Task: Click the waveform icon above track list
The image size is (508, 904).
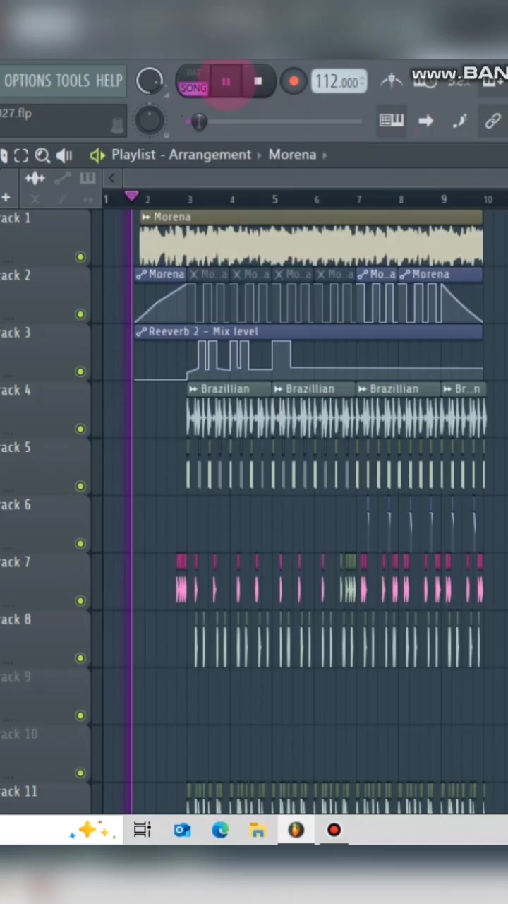Action: pos(35,179)
